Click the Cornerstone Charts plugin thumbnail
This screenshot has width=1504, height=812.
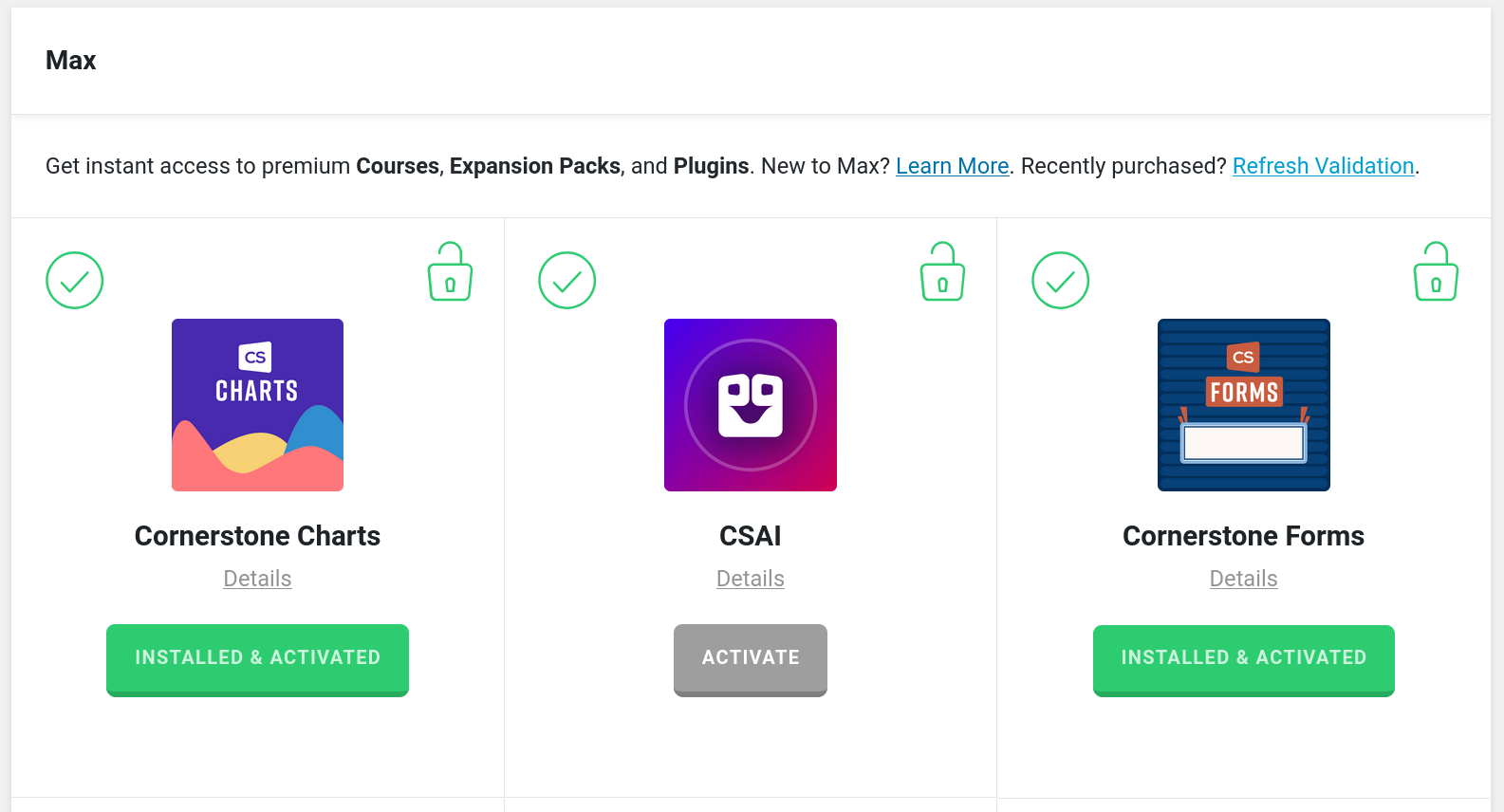click(257, 405)
